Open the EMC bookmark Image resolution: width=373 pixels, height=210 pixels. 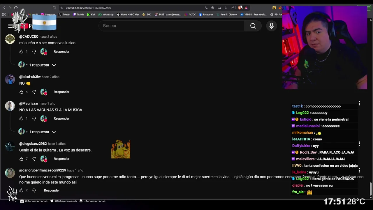tap(147, 15)
